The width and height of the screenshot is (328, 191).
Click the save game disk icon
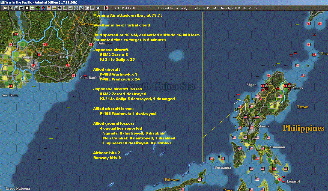pyautogui.click(x=5, y=8)
